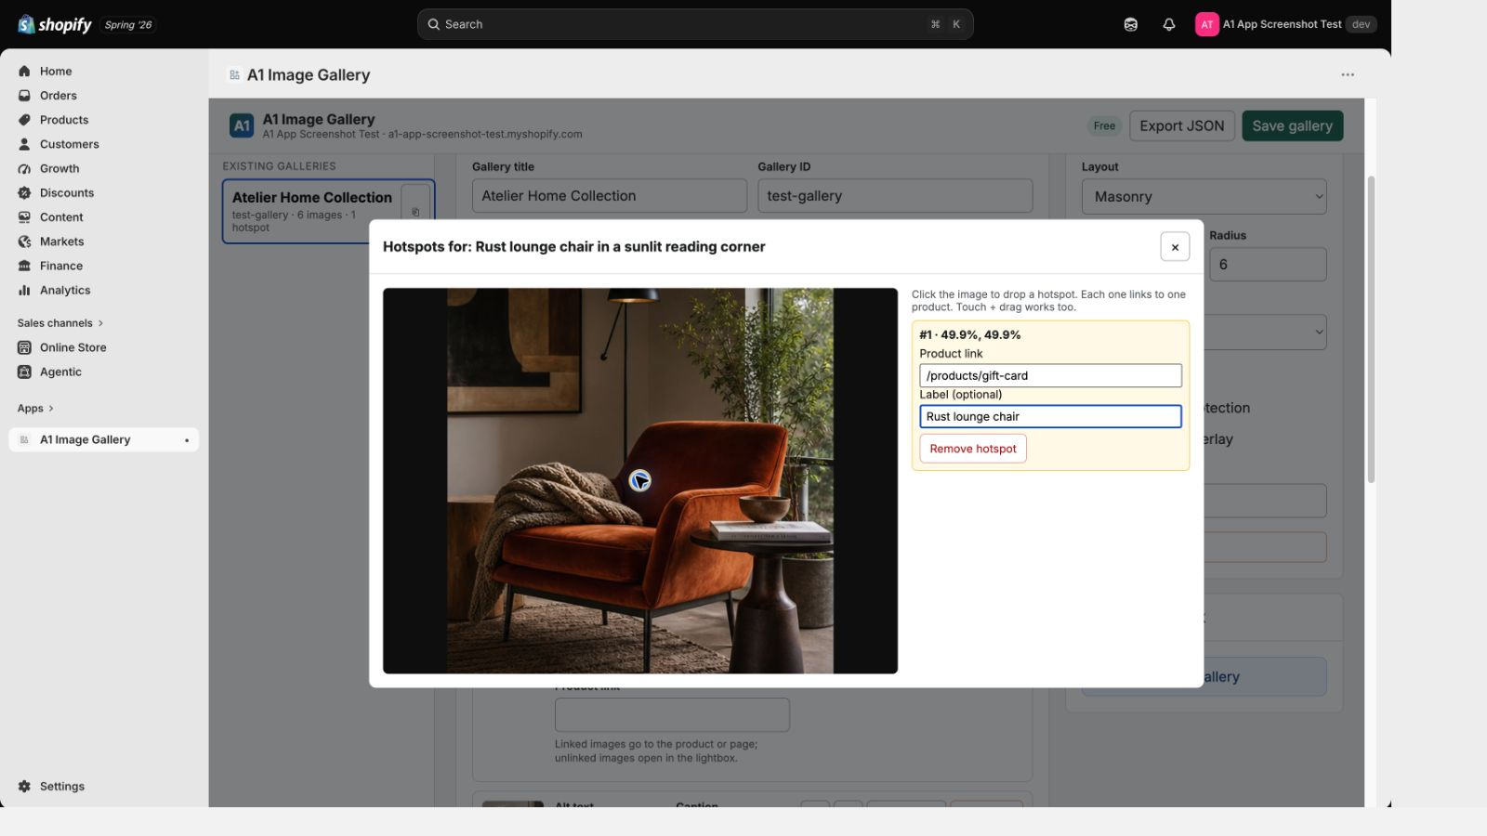The image size is (1487, 836).
Task: Click Remove hotspot button
Action: pos(973,449)
